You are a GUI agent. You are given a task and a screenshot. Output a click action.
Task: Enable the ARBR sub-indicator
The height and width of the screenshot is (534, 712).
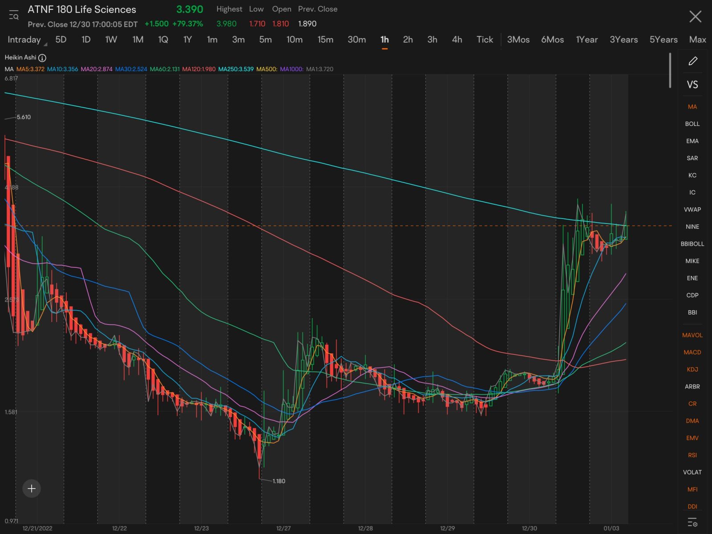(692, 387)
